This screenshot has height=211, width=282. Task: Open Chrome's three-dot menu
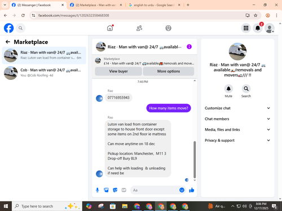(x=276, y=15)
